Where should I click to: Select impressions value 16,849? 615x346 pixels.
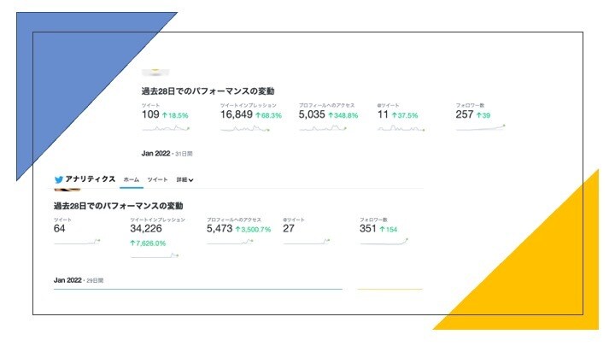236,114
